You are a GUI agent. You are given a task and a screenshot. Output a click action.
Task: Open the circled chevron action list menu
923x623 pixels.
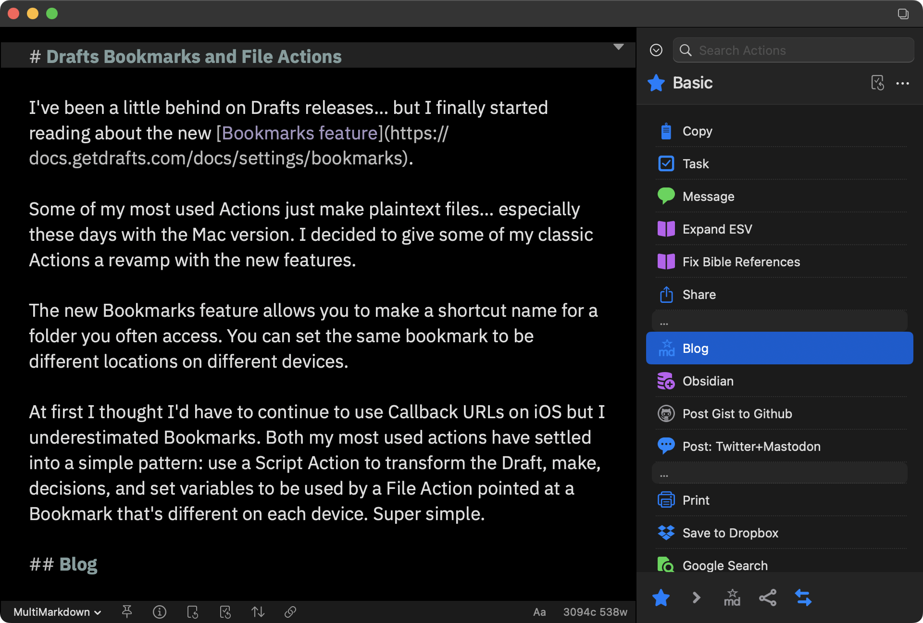(x=656, y=50)
